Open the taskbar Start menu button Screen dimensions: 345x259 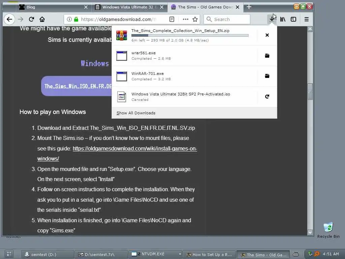(x=9, y=254)
